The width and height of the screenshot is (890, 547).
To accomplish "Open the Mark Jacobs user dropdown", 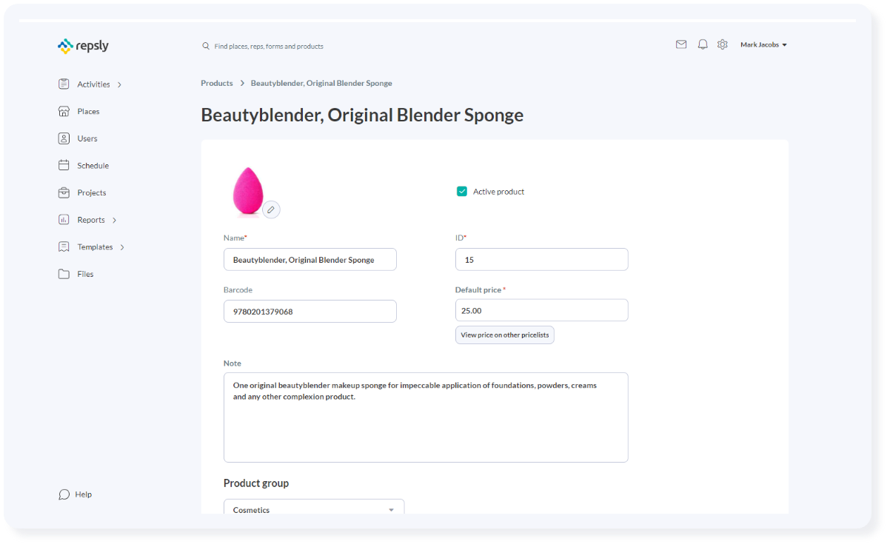I will [763, 45].
